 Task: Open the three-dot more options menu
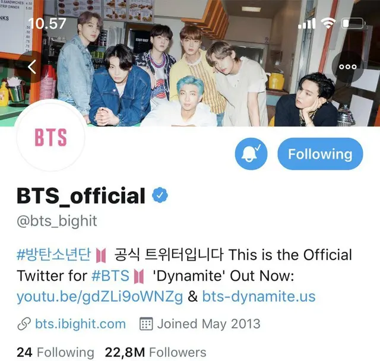click(347, 67)
